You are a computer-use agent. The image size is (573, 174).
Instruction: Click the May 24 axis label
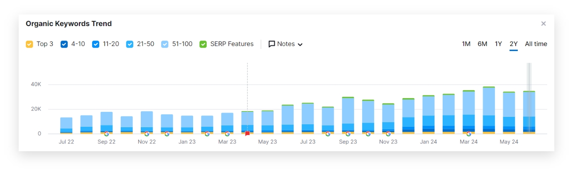click(x=509, y=142)
